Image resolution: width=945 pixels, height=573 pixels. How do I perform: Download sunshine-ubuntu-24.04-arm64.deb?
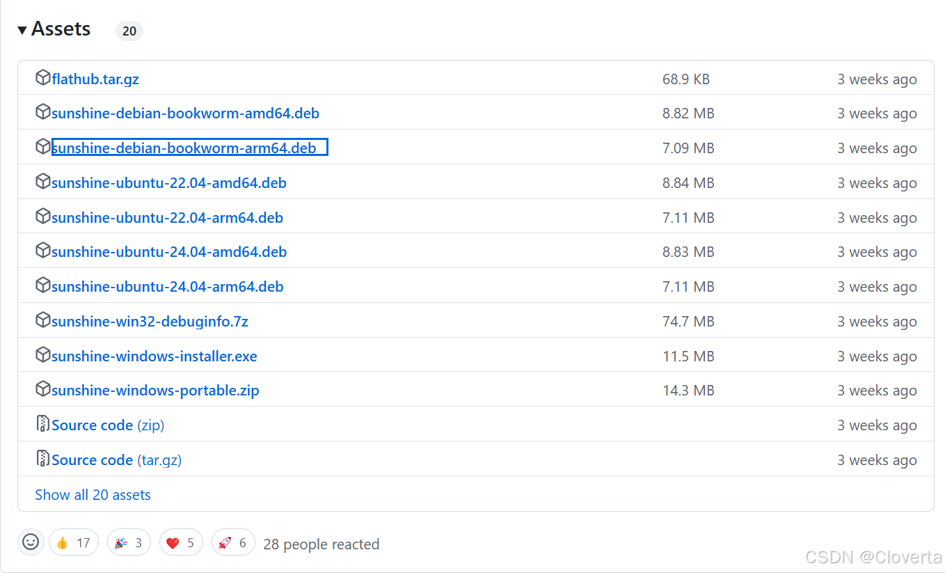[x=167, y=287]
